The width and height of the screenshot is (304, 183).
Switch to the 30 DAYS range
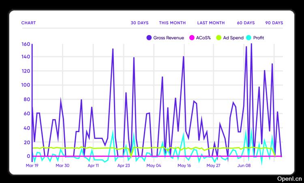(x=139, y=23)
